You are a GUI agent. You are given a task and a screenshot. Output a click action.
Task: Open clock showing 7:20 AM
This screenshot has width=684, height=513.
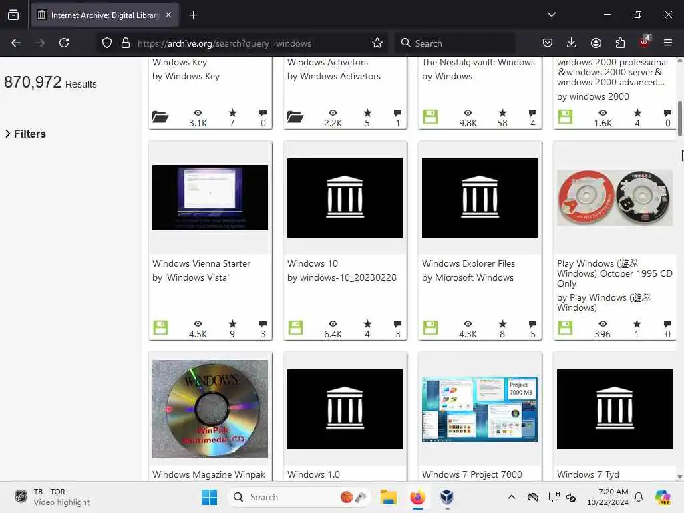tap(608, 497)
